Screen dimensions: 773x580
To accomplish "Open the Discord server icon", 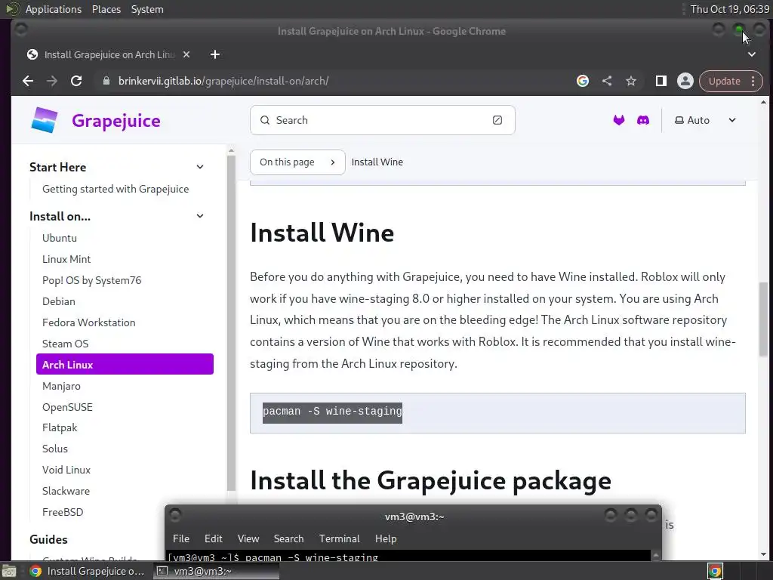I will (643, 120).
